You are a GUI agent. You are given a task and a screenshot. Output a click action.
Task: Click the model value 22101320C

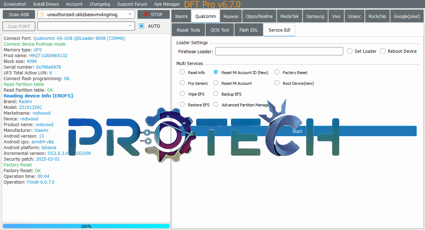[31, 107]
